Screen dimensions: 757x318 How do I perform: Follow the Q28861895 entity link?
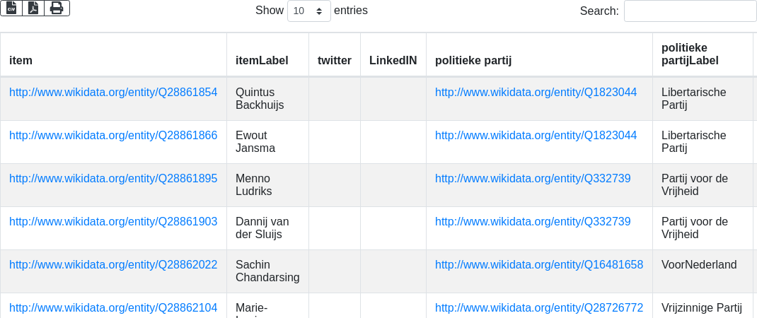(113, 179)
